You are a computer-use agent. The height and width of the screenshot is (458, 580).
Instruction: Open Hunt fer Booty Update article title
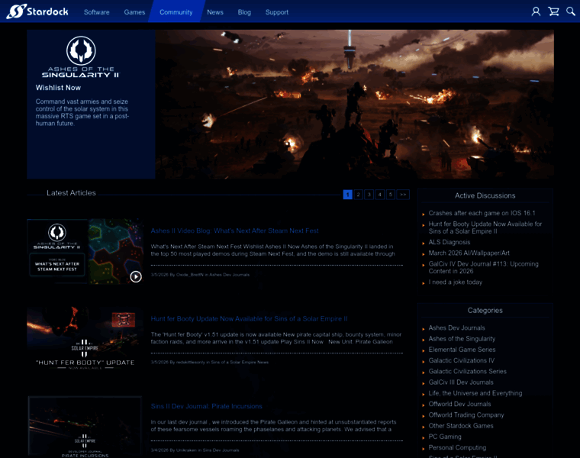click(x=249, y=319)
